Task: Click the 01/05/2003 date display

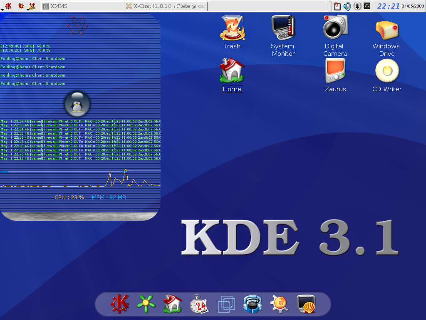Action: pyautogui.click(x=413, y=6)
